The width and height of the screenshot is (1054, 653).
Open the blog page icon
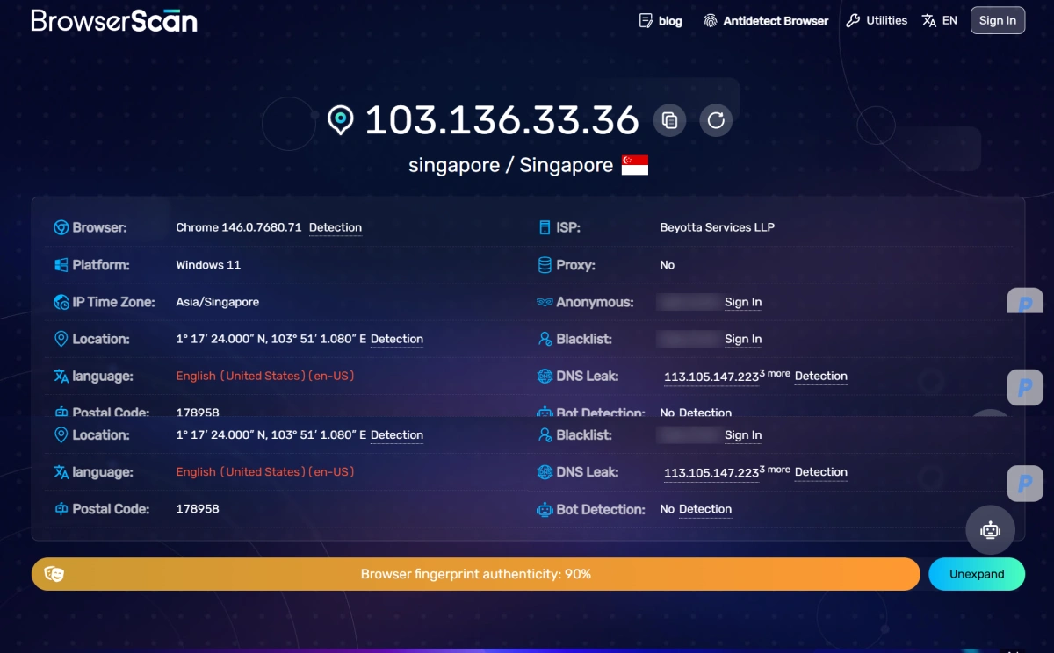(646, 20)
